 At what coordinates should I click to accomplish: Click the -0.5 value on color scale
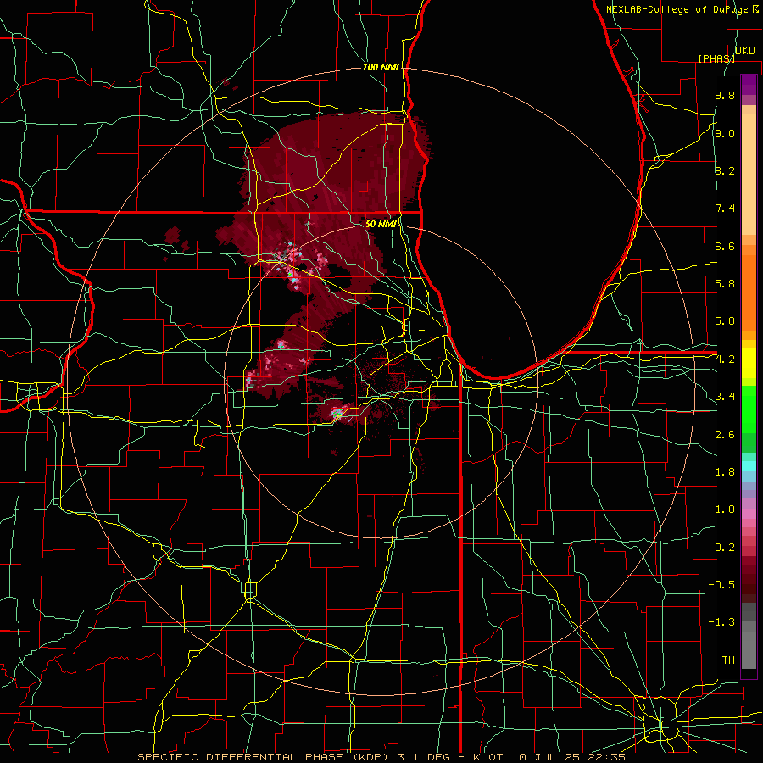coord(721,585)
